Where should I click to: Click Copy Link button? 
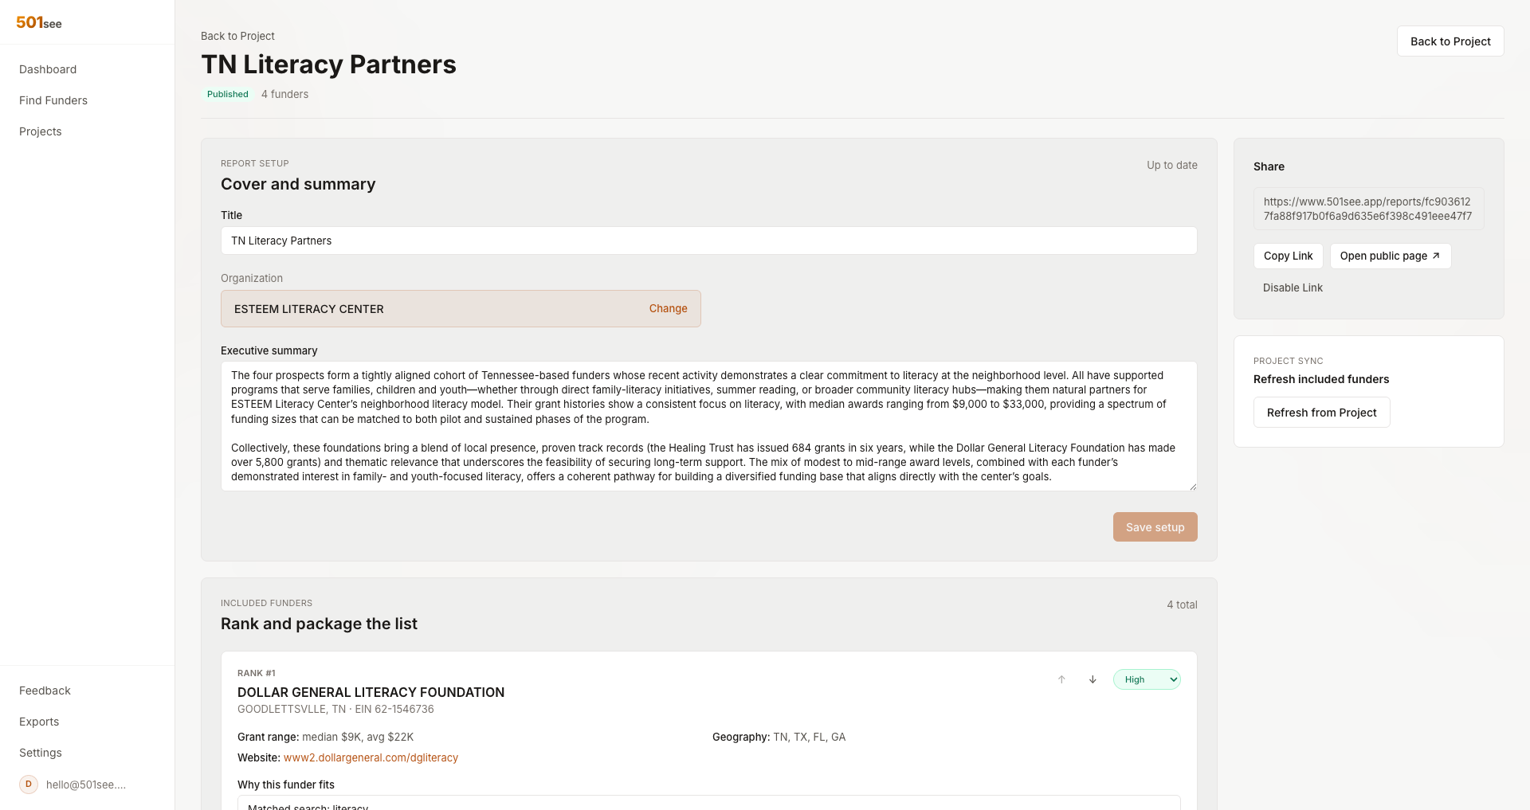coord(1288,256)
